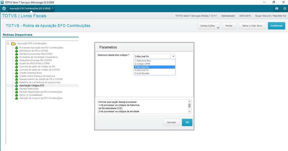The height and width of the screenshot is (151, 288).
Task: Select Demais Retenções routine
Action: click(x=29, y=88)
